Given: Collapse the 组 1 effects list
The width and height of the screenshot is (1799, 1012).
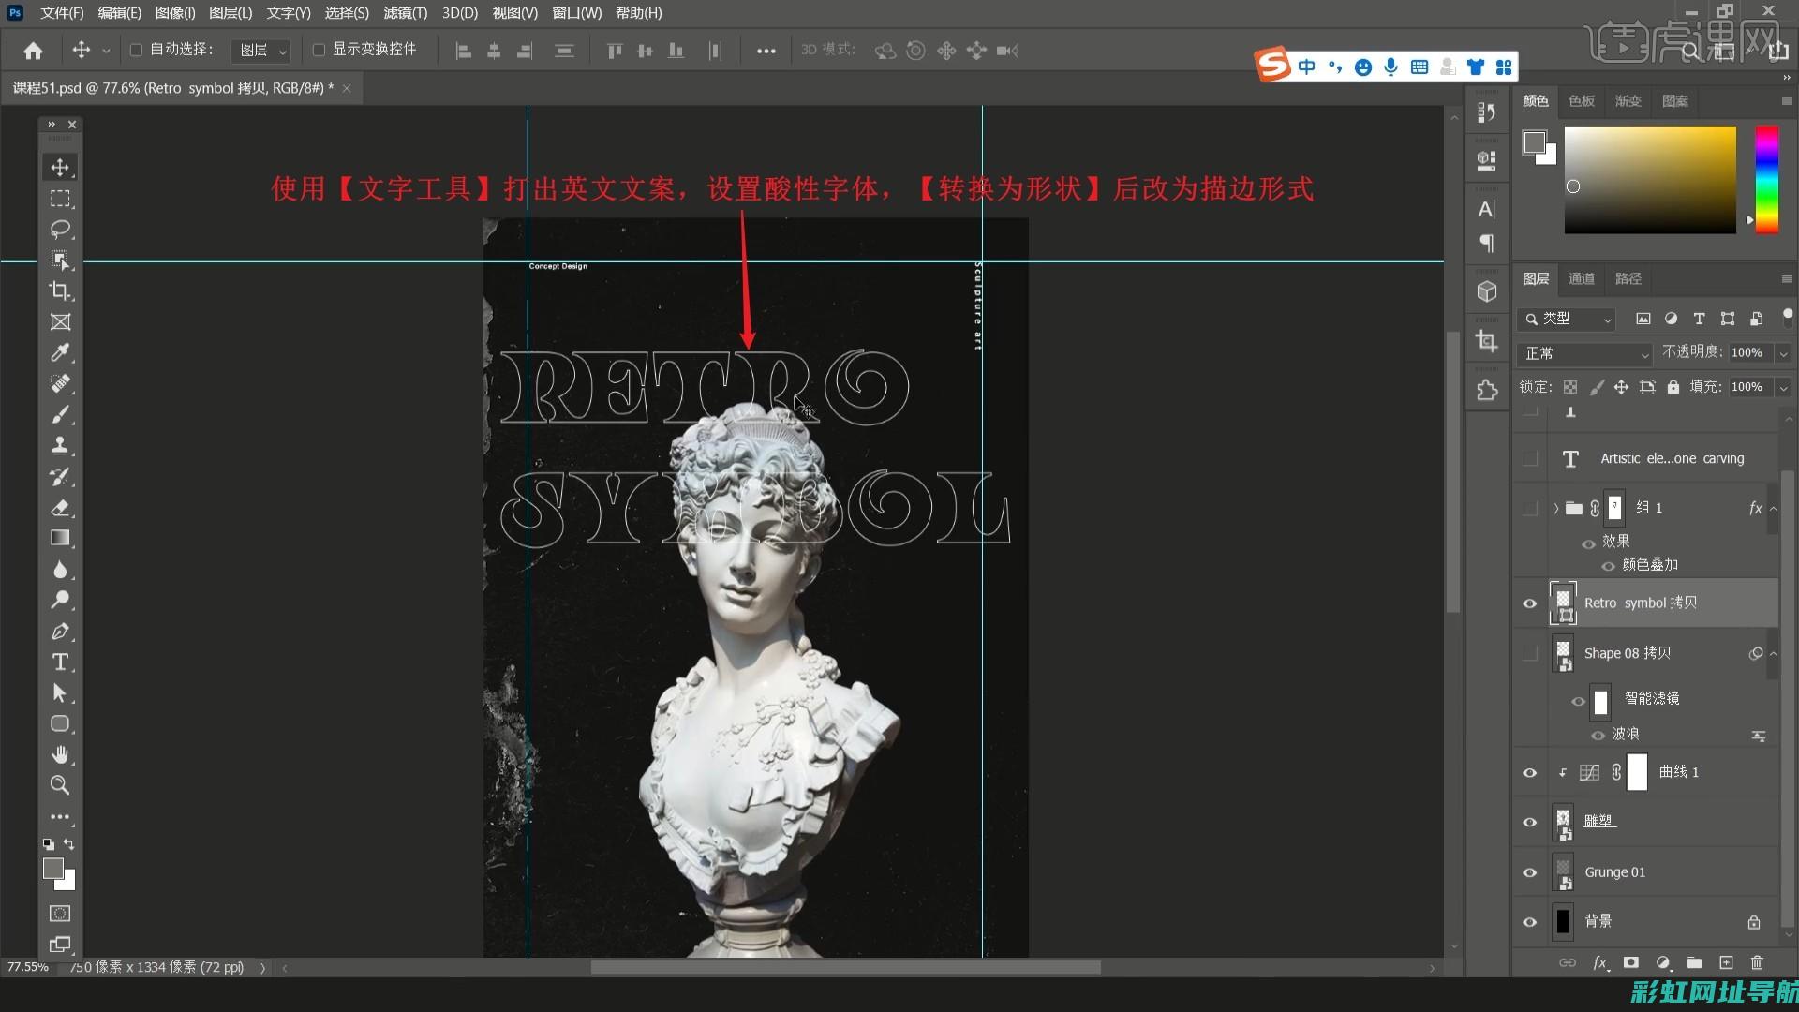Looking at the screenshot, I should (x=1773, y=509).
